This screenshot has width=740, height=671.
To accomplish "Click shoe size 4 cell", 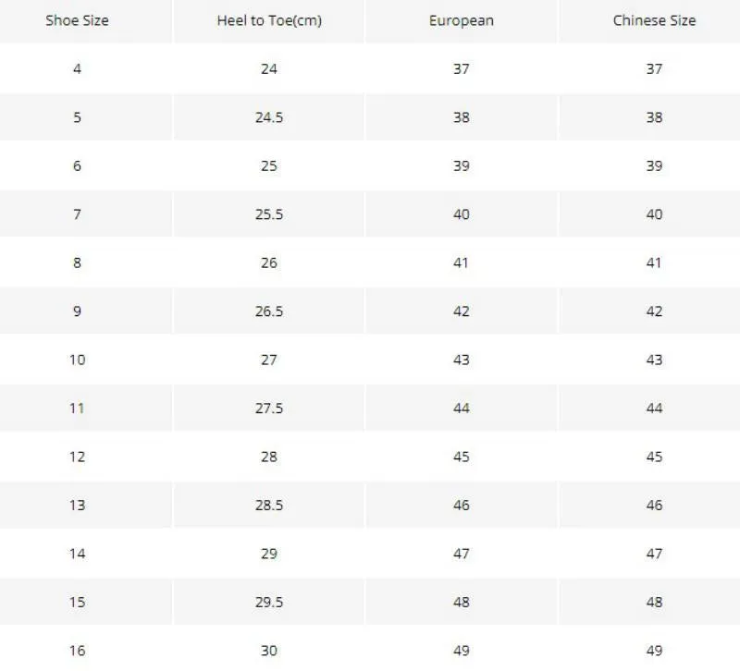I will (x=77, y=68).
